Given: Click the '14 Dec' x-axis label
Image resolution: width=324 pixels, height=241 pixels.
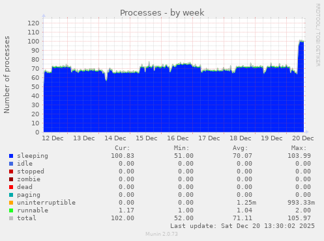Looking at the screenshot, I should [x=115, y=138].
